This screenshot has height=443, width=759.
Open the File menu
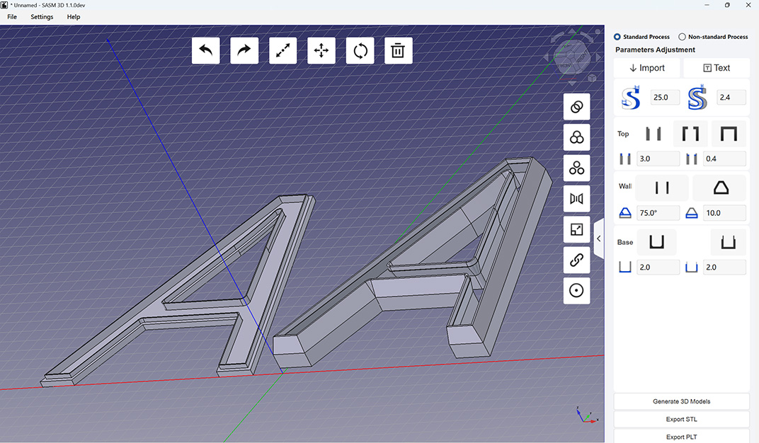(12, 17)
